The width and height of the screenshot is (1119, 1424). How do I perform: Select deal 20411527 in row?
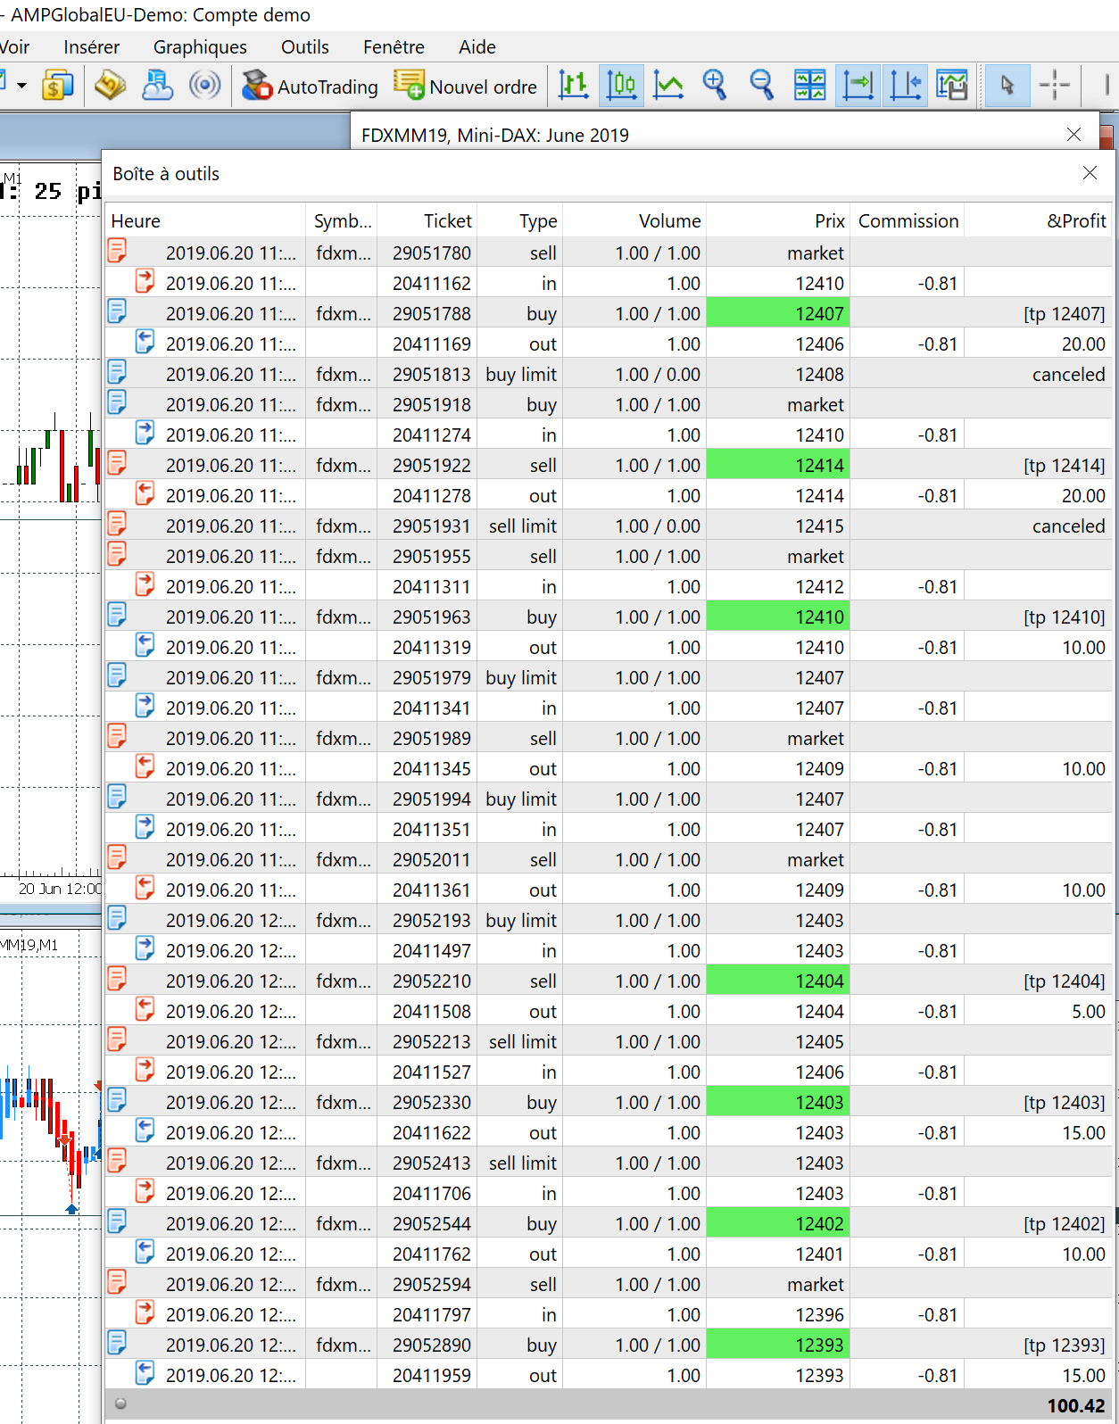pos(609,1072)
